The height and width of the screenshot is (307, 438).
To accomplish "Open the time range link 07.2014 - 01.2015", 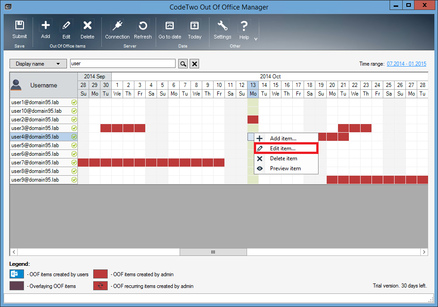I will tap(406, 64).
